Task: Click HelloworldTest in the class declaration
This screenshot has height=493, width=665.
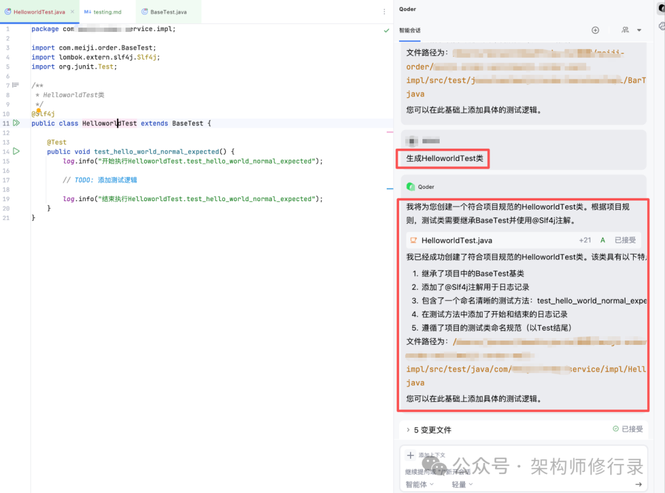Action: (110, 123)
